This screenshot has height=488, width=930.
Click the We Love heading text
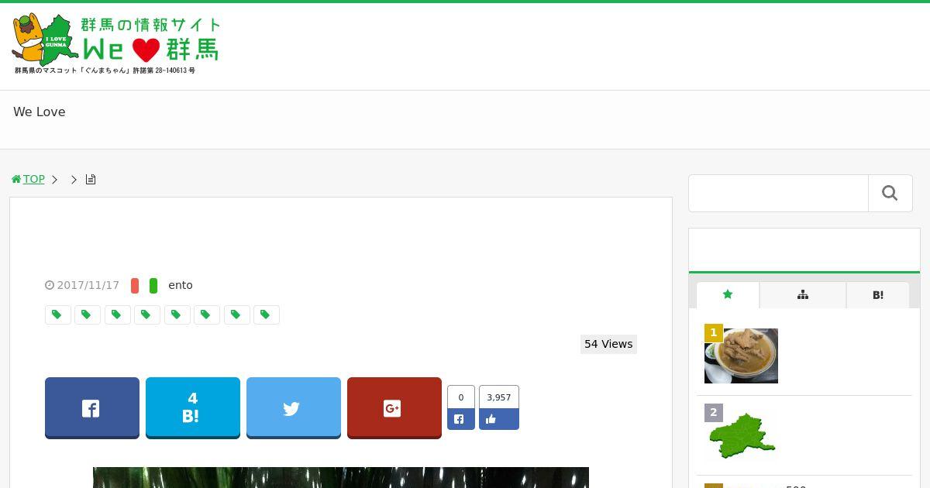pos(40,112)
